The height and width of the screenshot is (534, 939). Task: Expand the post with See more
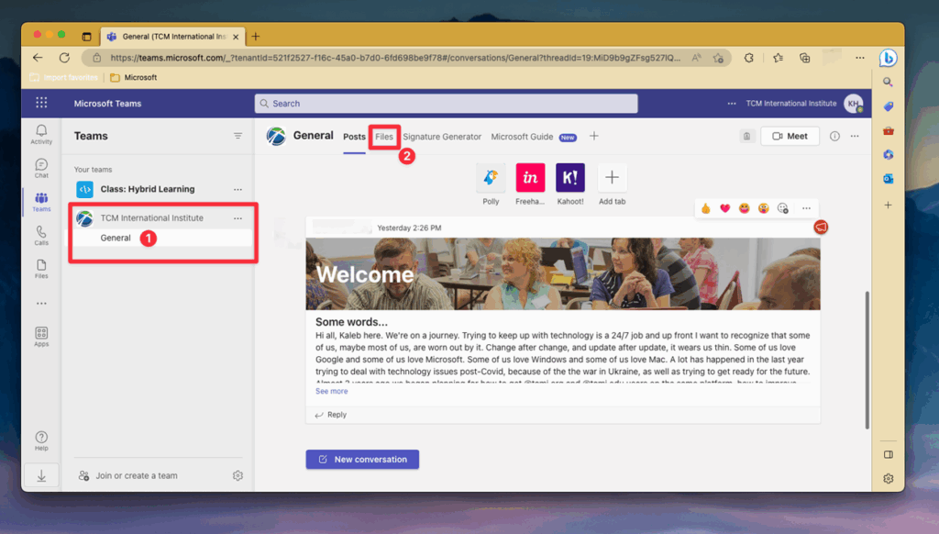tap(331, 391)
